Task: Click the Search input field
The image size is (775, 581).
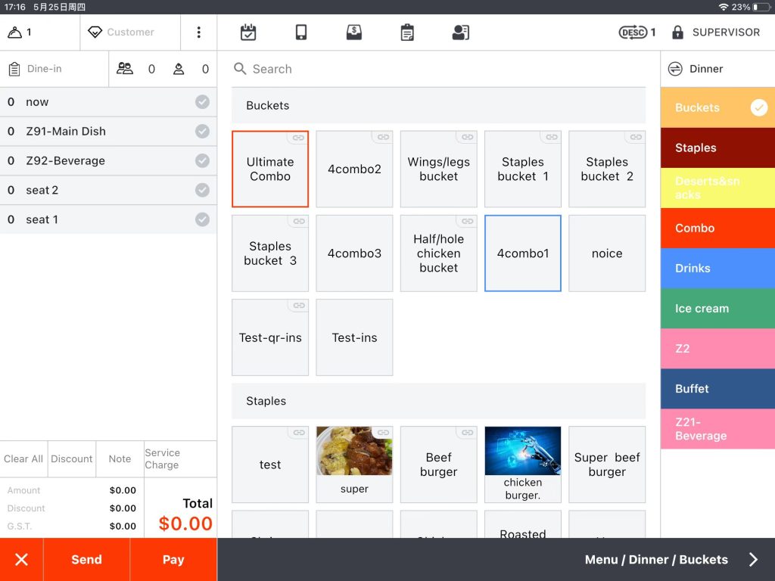Action: click(439, 69)
